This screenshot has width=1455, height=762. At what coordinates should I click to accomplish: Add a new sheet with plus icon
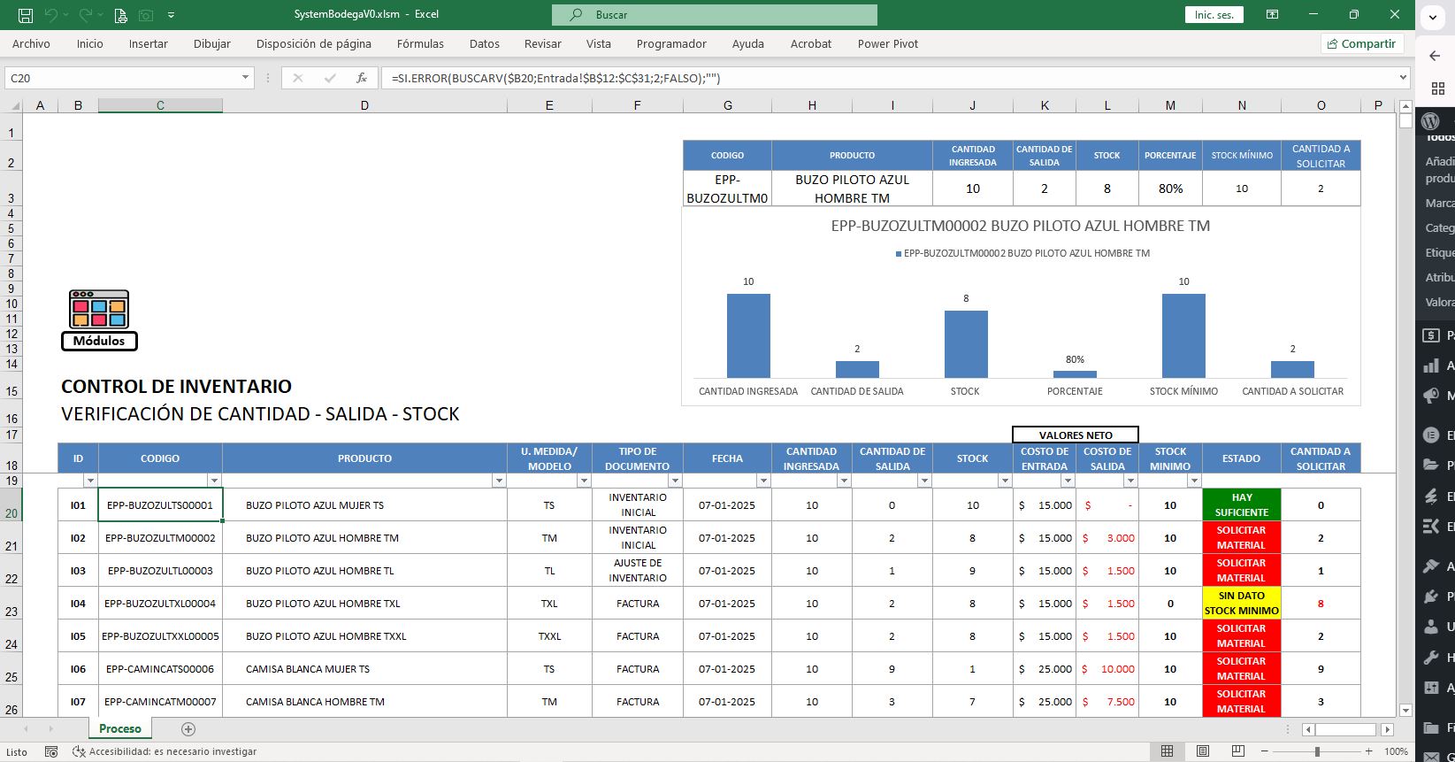tap(188, 729)
